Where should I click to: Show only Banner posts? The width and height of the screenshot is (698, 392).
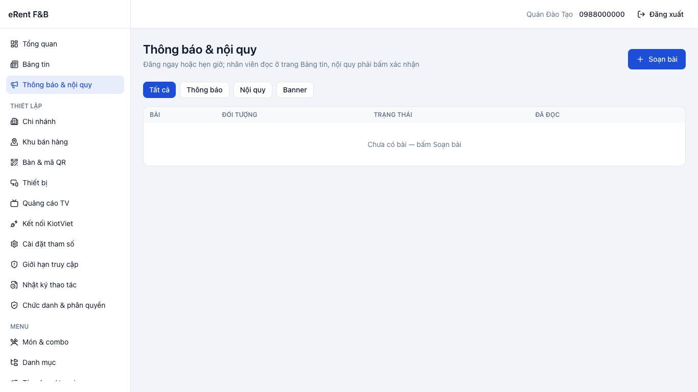tap(295, 90)
